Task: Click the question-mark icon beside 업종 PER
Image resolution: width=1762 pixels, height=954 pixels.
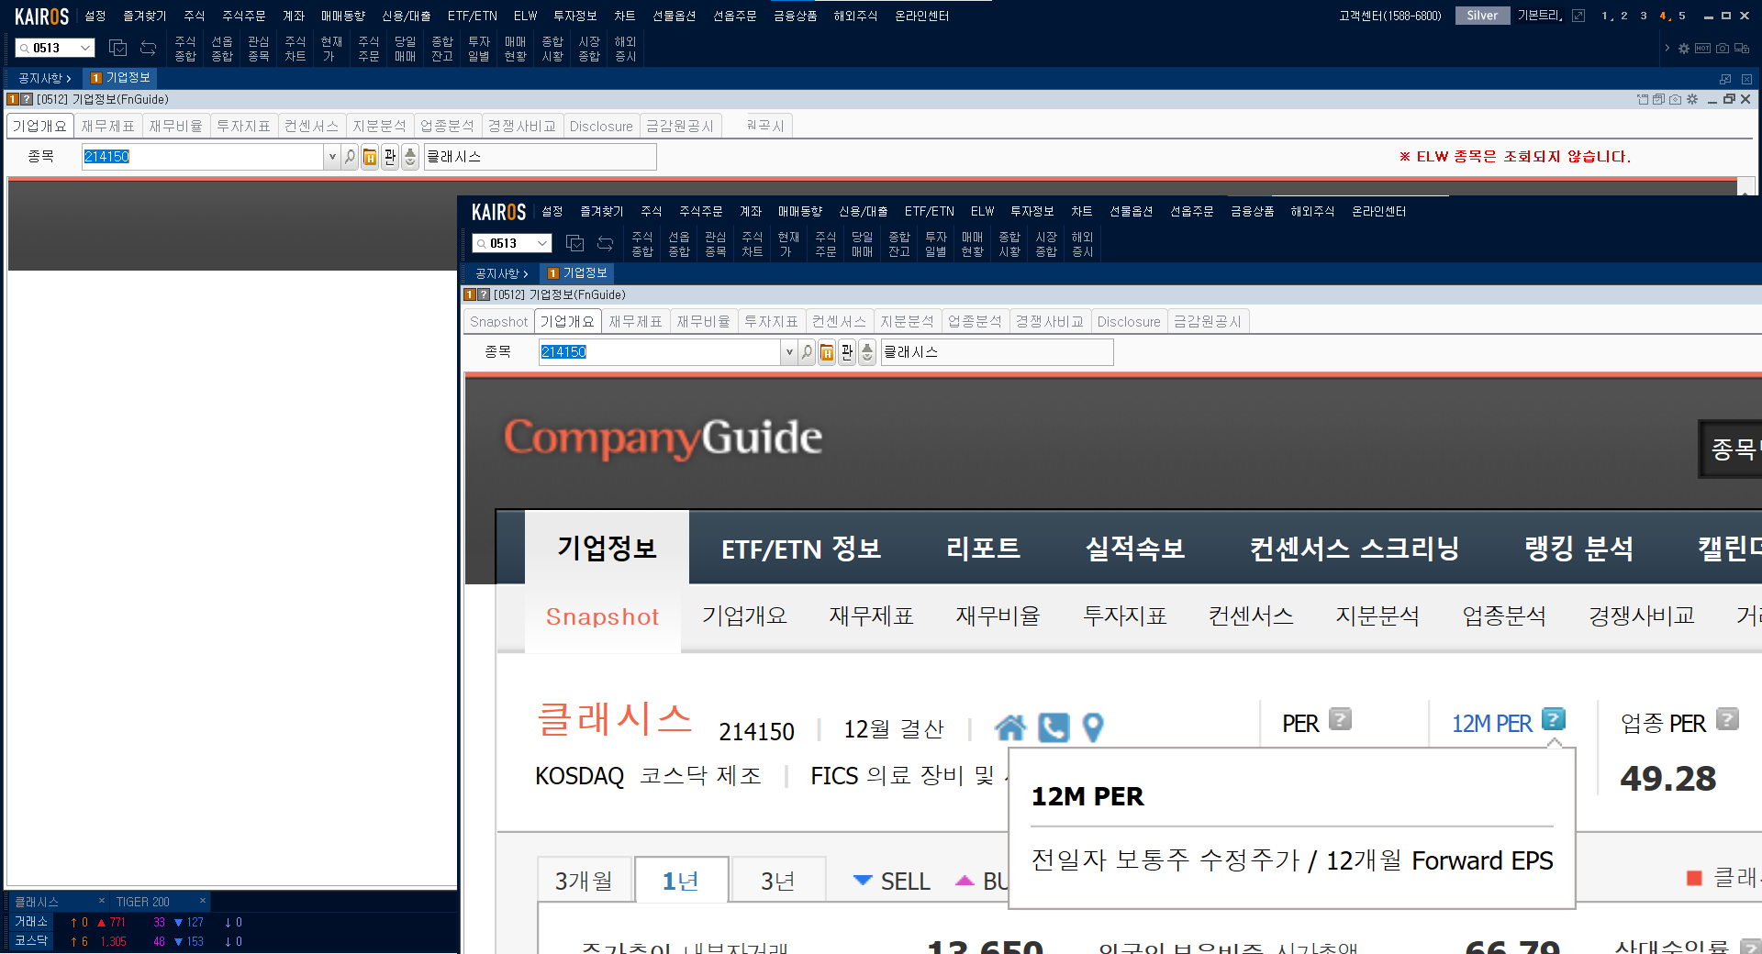Action: click(x=1728, y=719)
